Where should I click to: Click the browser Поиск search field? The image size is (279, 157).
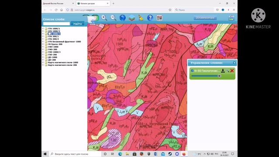coord(194,10)
